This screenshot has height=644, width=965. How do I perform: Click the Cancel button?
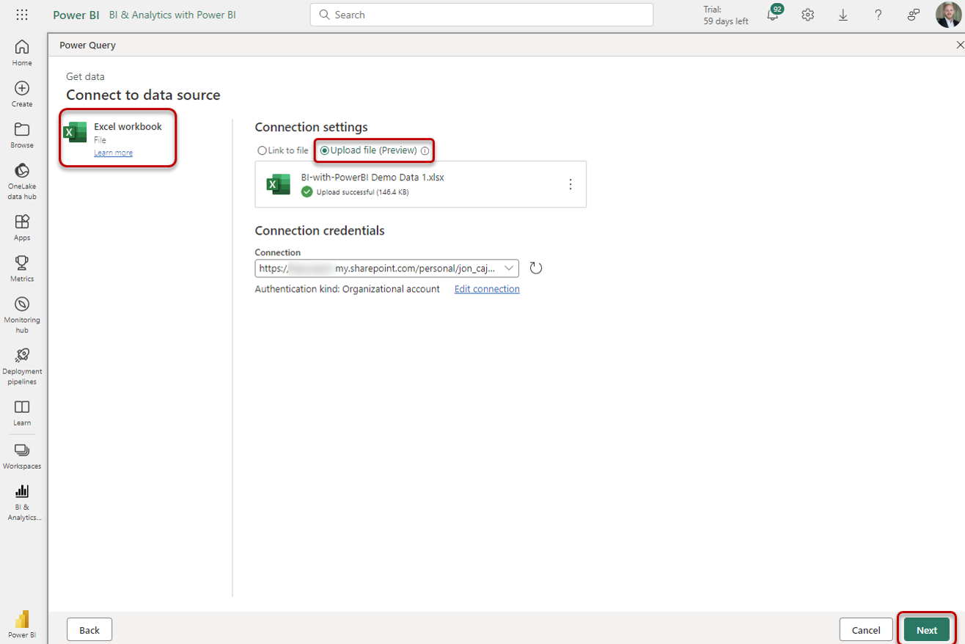pyautogui.click(x=866, y=630)
